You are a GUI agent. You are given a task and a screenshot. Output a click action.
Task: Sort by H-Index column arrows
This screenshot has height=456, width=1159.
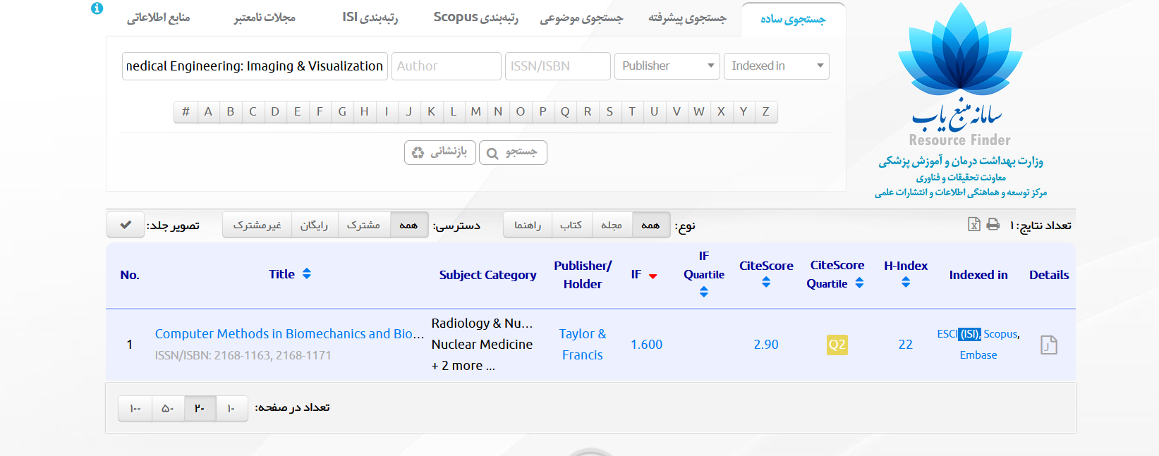click(906, 283)
